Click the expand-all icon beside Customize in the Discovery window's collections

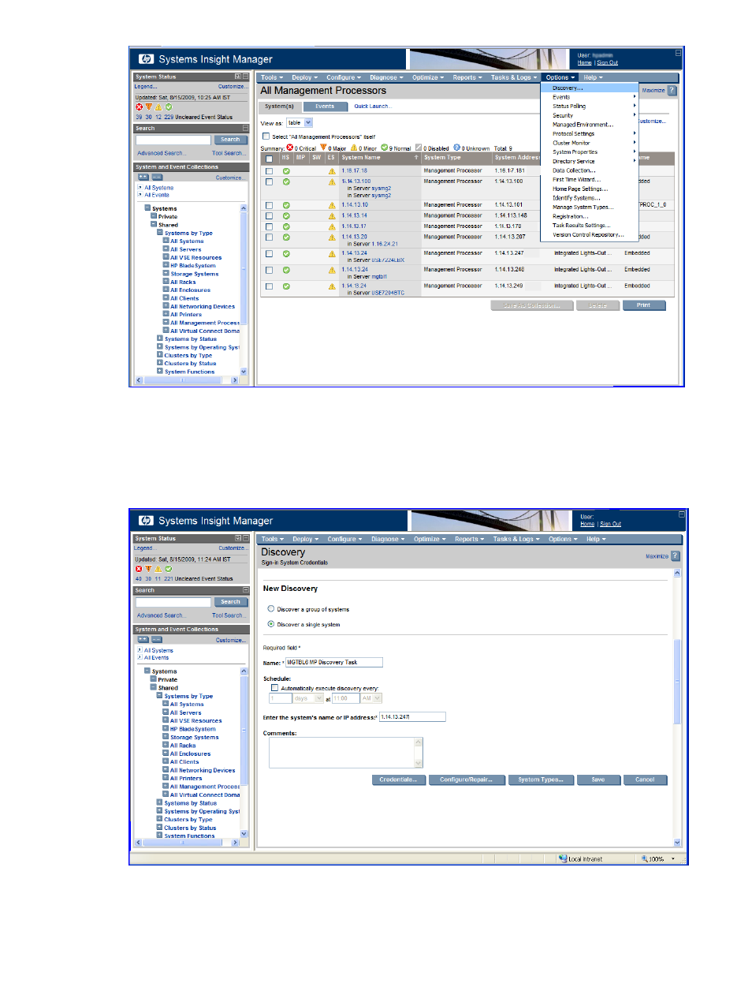pyautogui.click(x=143, y=640)
